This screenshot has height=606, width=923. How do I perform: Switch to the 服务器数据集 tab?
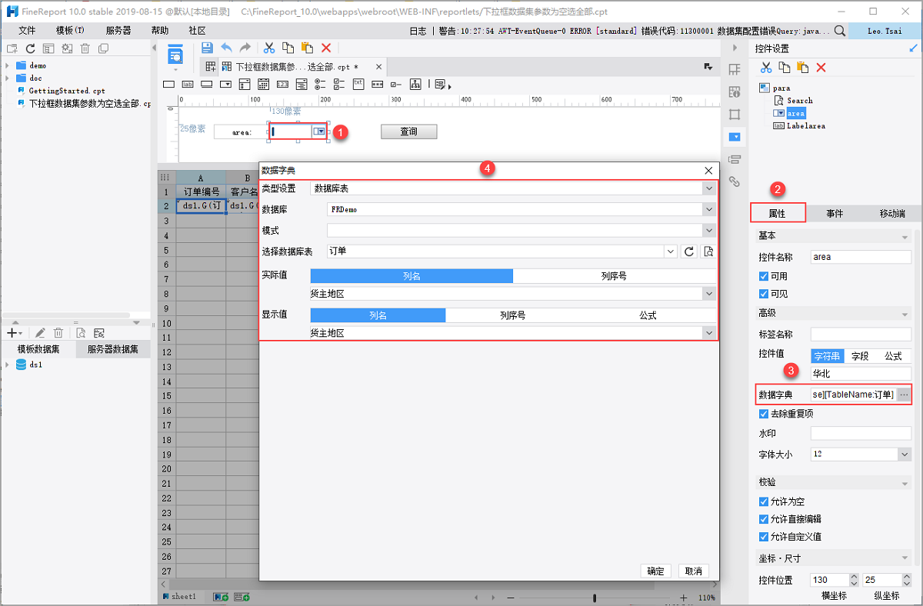(x=113, y=349)
